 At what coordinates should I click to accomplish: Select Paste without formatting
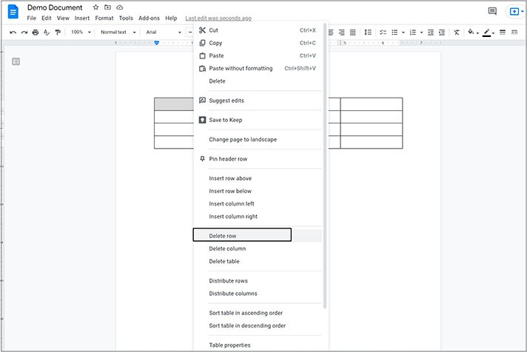point(258,69)
